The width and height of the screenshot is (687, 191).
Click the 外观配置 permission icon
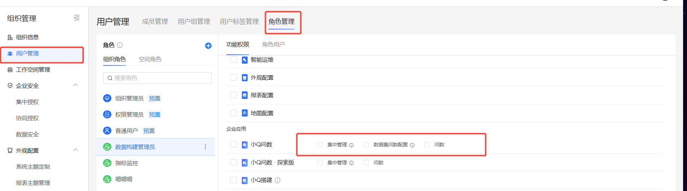pos(245,78)
